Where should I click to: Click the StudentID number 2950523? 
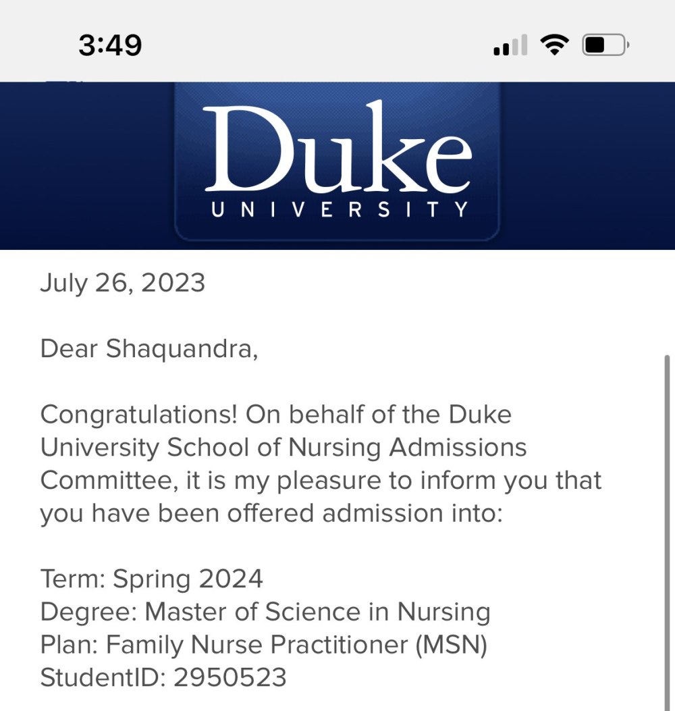[x=230, y=677]
